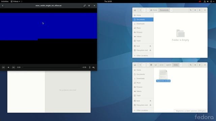Click the video title in the player header
The image size is (216, 121).
coord(49,6)
